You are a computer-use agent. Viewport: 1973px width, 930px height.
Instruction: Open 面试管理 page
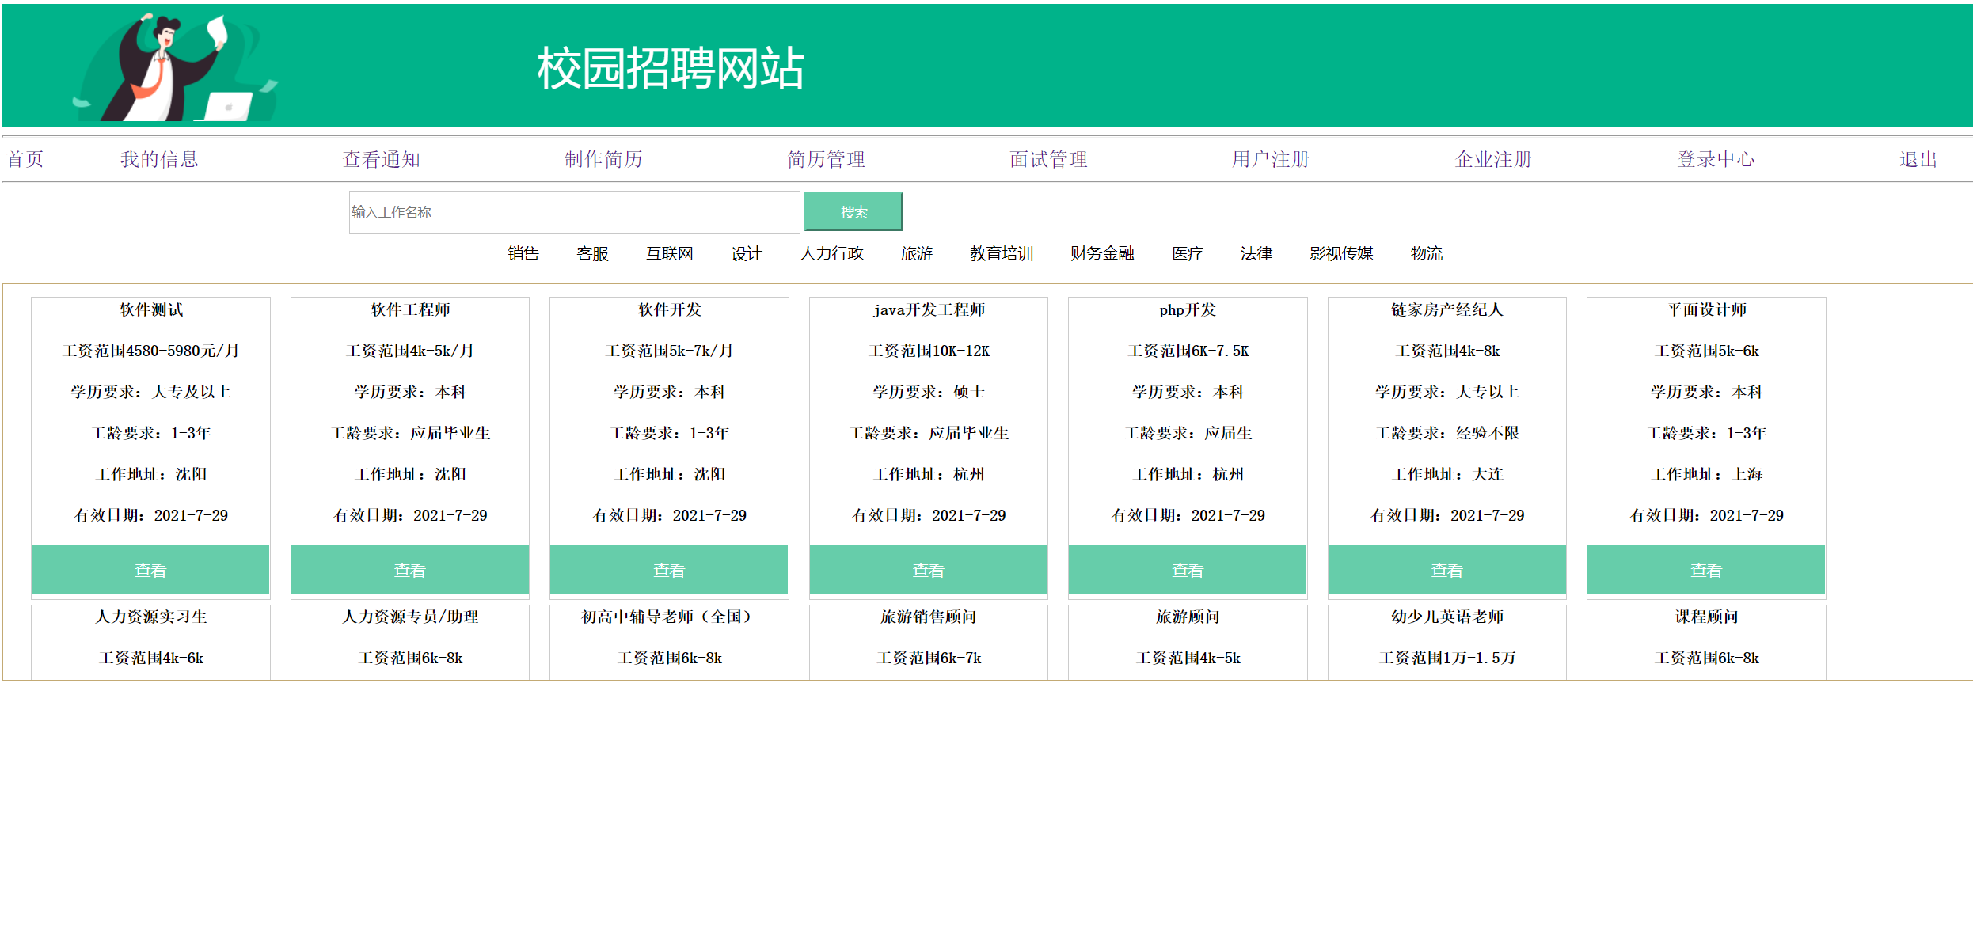point(1048,159)
